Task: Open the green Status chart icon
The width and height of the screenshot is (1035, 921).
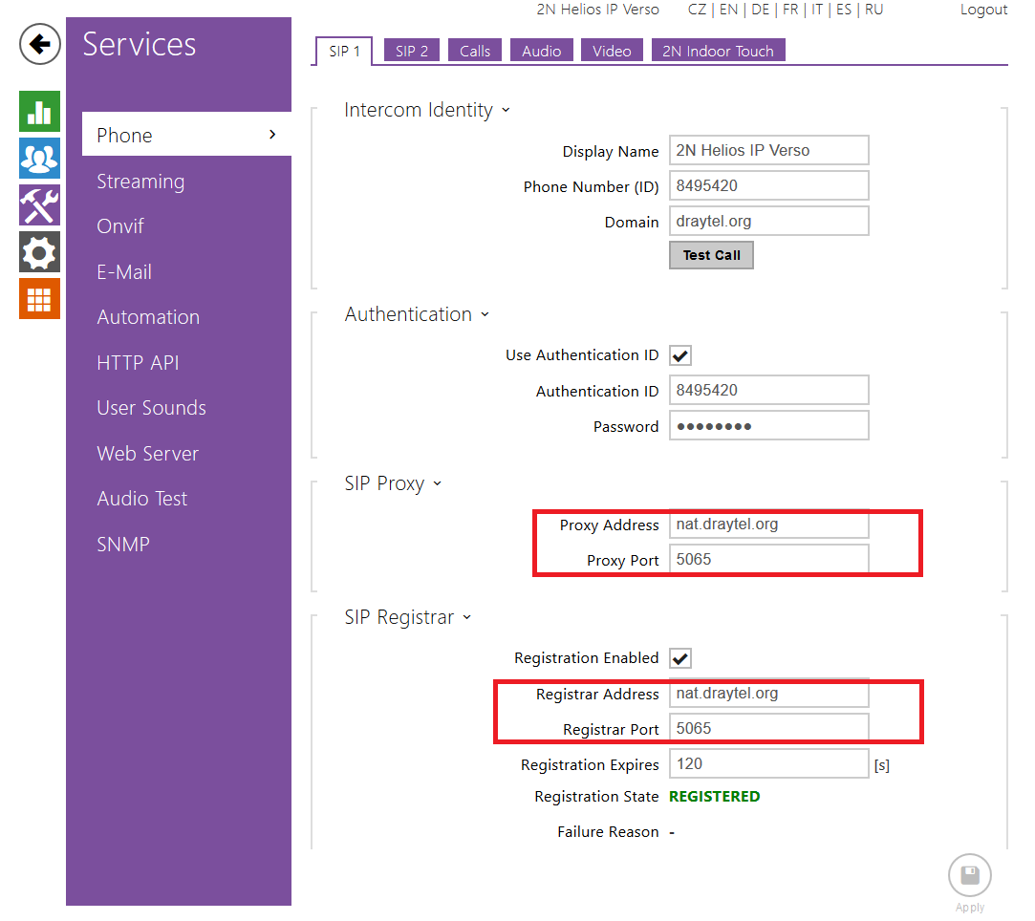Action: (39, 112)
